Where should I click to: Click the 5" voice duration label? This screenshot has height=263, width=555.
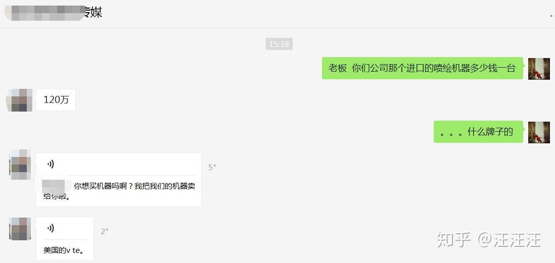coord(212,168)
